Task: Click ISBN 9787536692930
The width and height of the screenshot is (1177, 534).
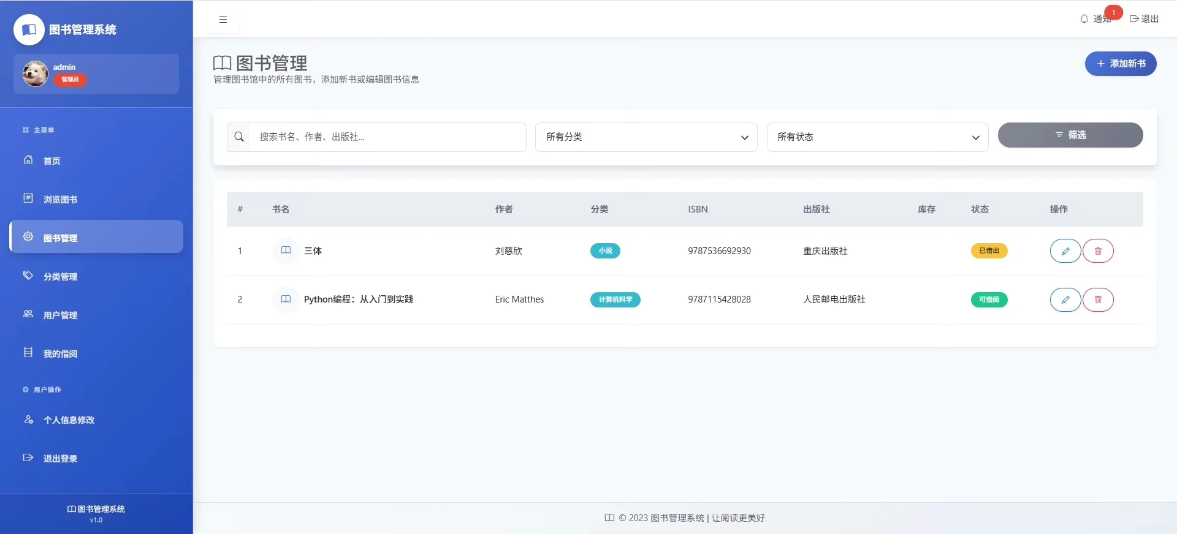Action: tap(719, 251)
